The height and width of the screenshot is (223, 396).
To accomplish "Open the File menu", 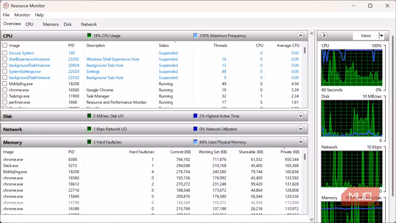I will (6, 15).
